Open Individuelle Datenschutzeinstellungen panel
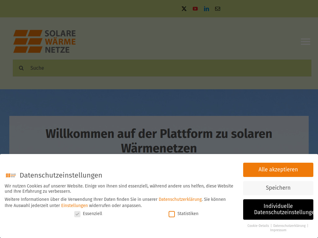318x238 pixels. coord(278,209)
